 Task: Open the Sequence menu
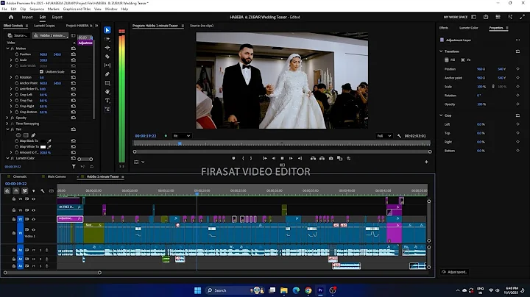tap(37, 9)
